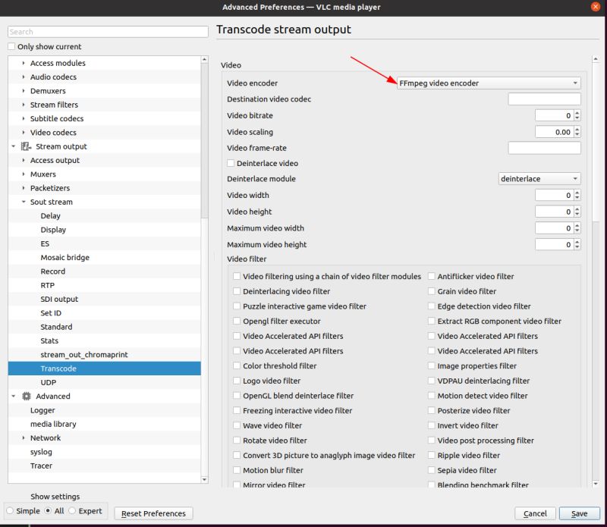Open the Video encoder dropdown

[489, 83]
